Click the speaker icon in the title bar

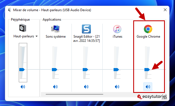(9, 10)
